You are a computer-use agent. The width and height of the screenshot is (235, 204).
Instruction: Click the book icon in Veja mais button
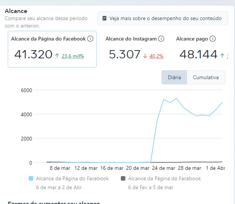click(x=104, y=18)
